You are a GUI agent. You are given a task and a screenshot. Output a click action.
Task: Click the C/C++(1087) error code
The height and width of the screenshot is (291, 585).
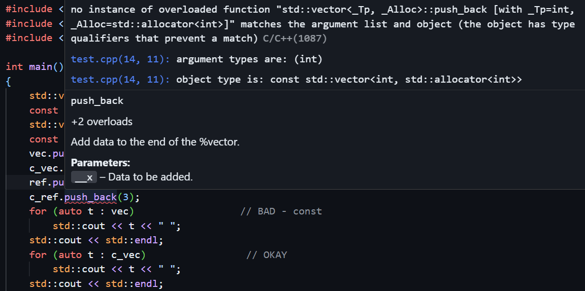295,39
